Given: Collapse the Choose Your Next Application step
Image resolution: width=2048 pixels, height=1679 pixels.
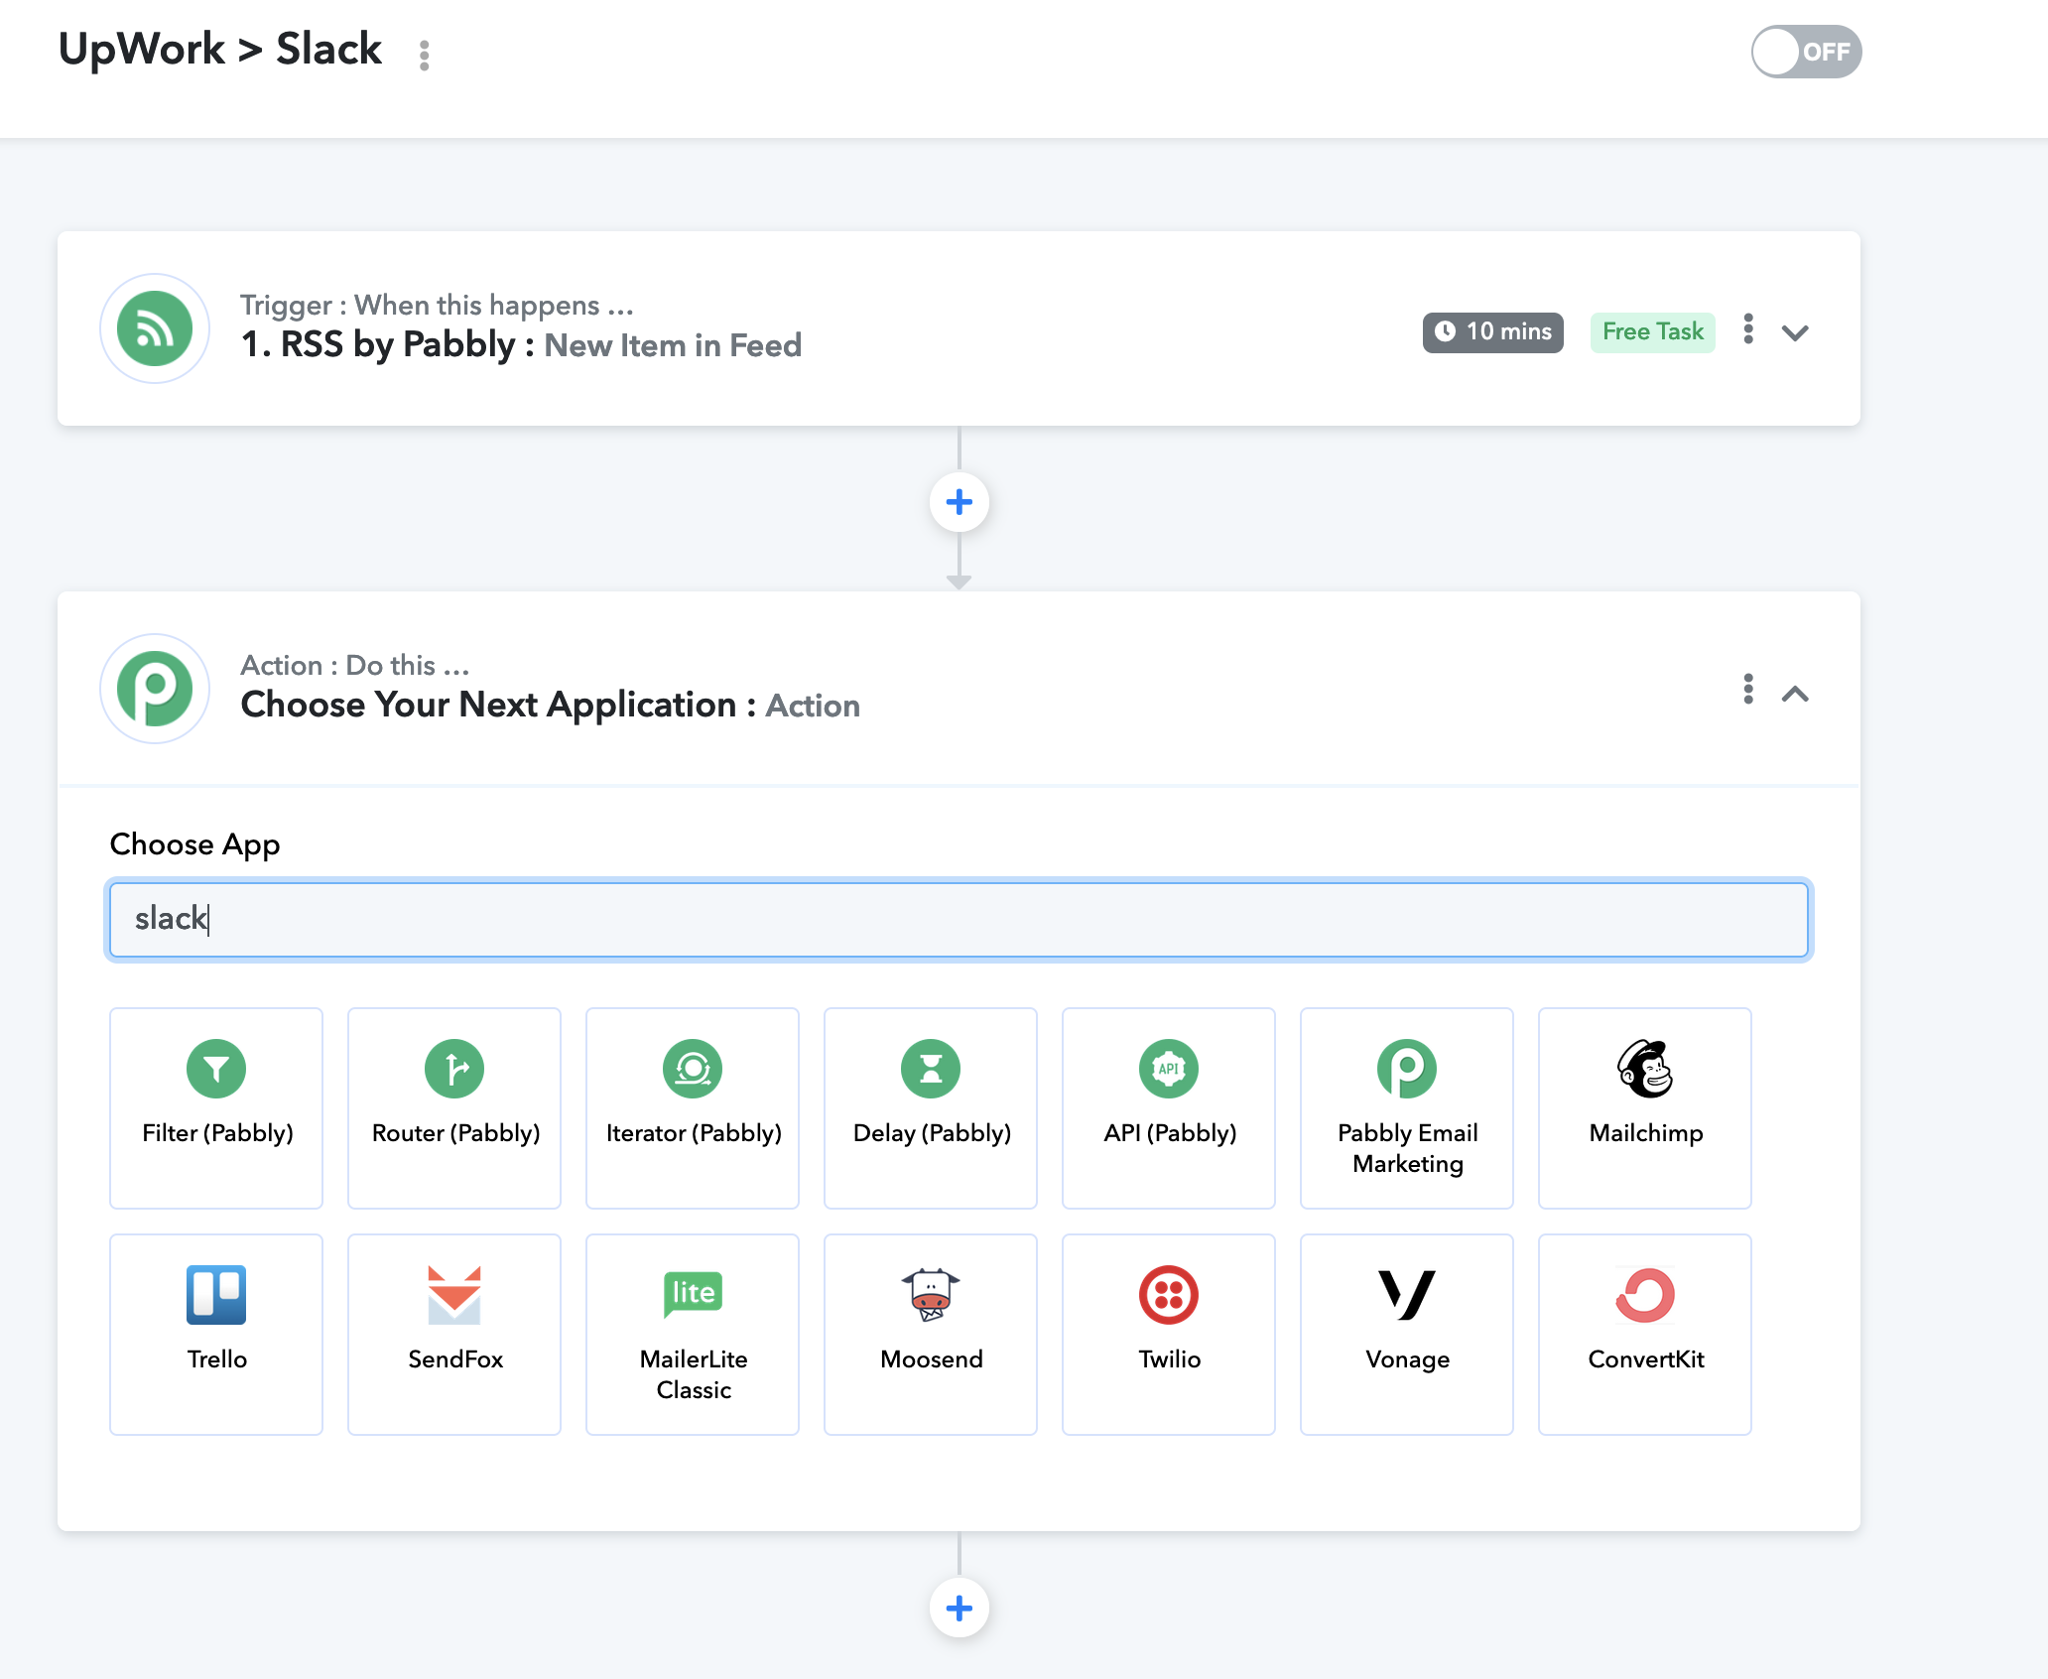Looking at the screenshot, I should (1795, 693).
